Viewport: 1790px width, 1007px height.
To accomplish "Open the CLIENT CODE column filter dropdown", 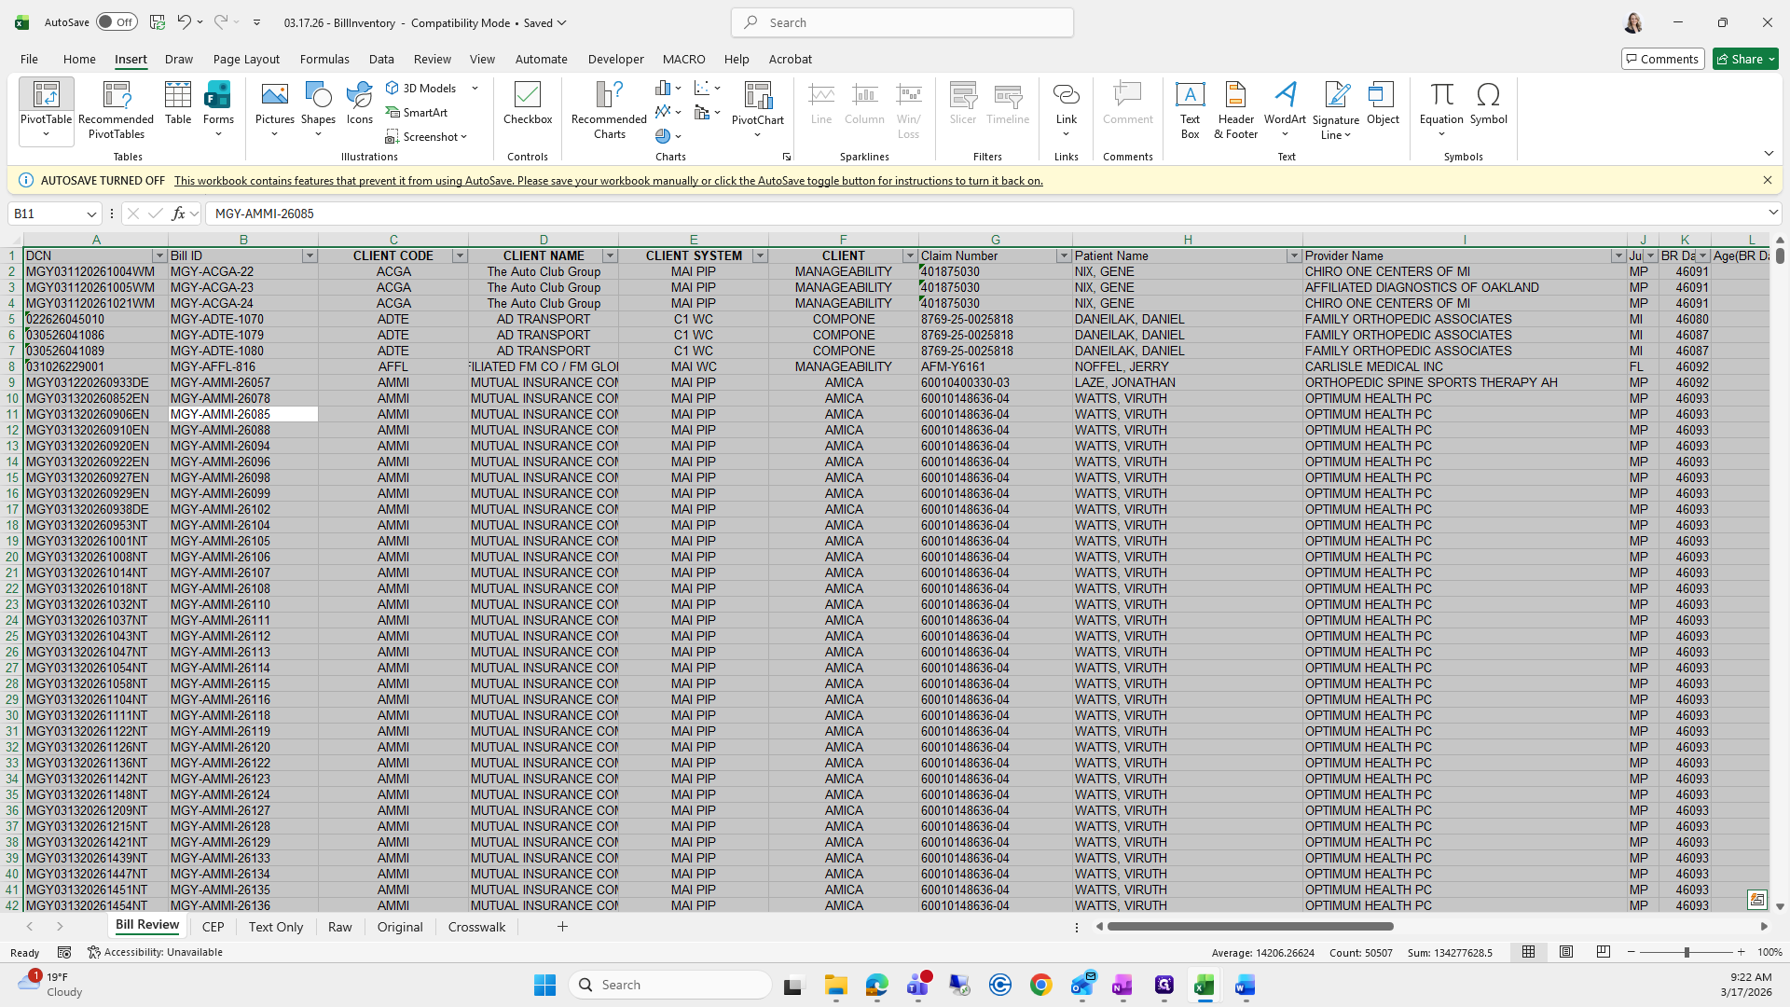I will (459, 255).
